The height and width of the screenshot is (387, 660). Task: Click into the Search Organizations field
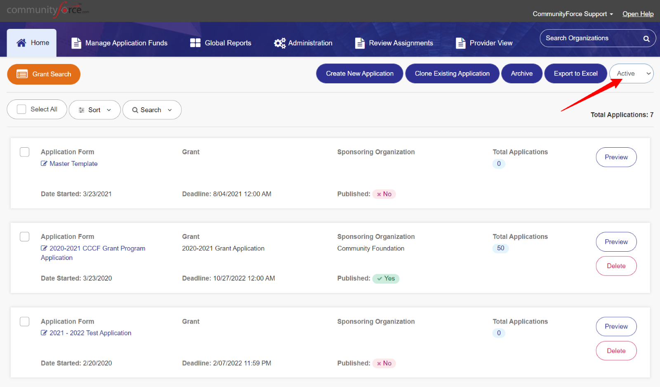[x=591, y=38]
